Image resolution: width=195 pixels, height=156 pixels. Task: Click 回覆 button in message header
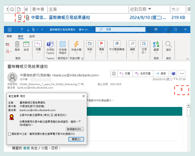click(125, 74)
